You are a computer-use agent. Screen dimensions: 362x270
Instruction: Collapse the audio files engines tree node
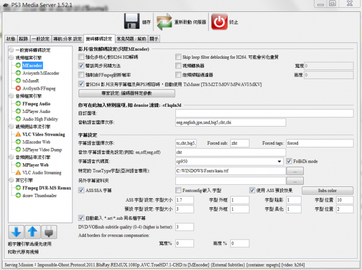point(11,96)
